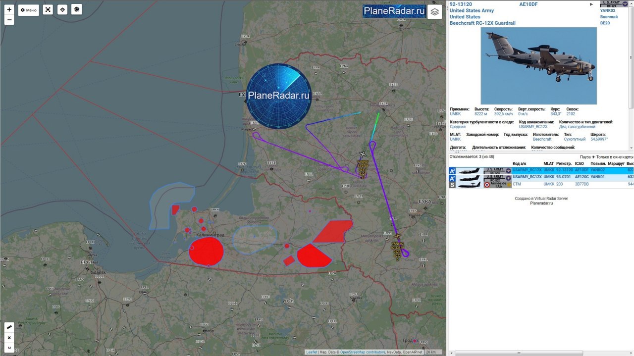
Task: Open Virtual Radar Server credit text
Action: tap(541, 199)
